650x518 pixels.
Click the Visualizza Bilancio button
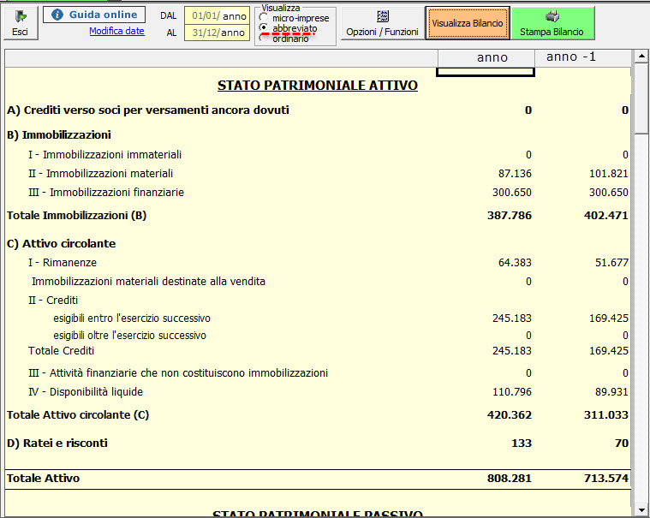pos(468,23)
